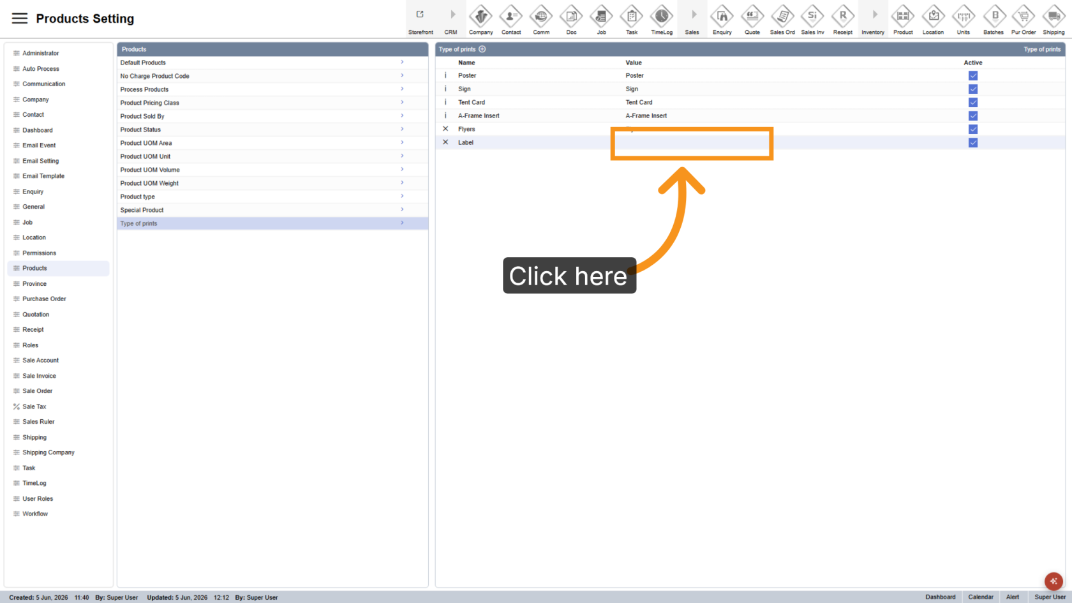Add a new Type of prints entry
The image size is (1072, 603).
(482, 49)
